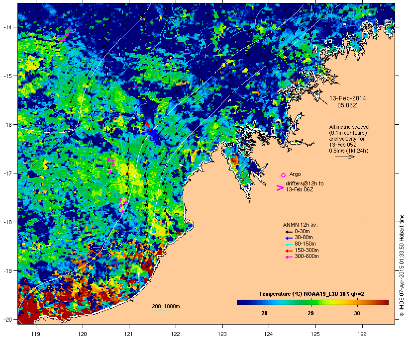Click the 124 longitude axis label

pos(269,334)
